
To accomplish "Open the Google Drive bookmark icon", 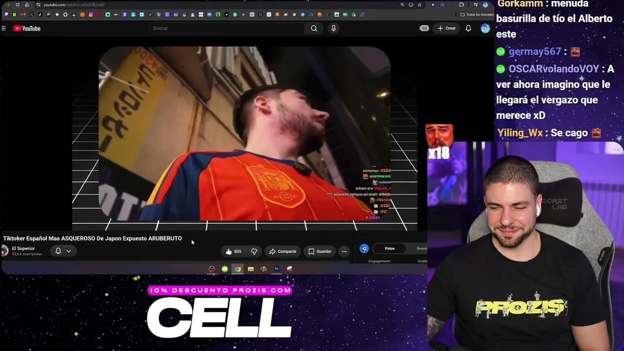I will 353,15.
